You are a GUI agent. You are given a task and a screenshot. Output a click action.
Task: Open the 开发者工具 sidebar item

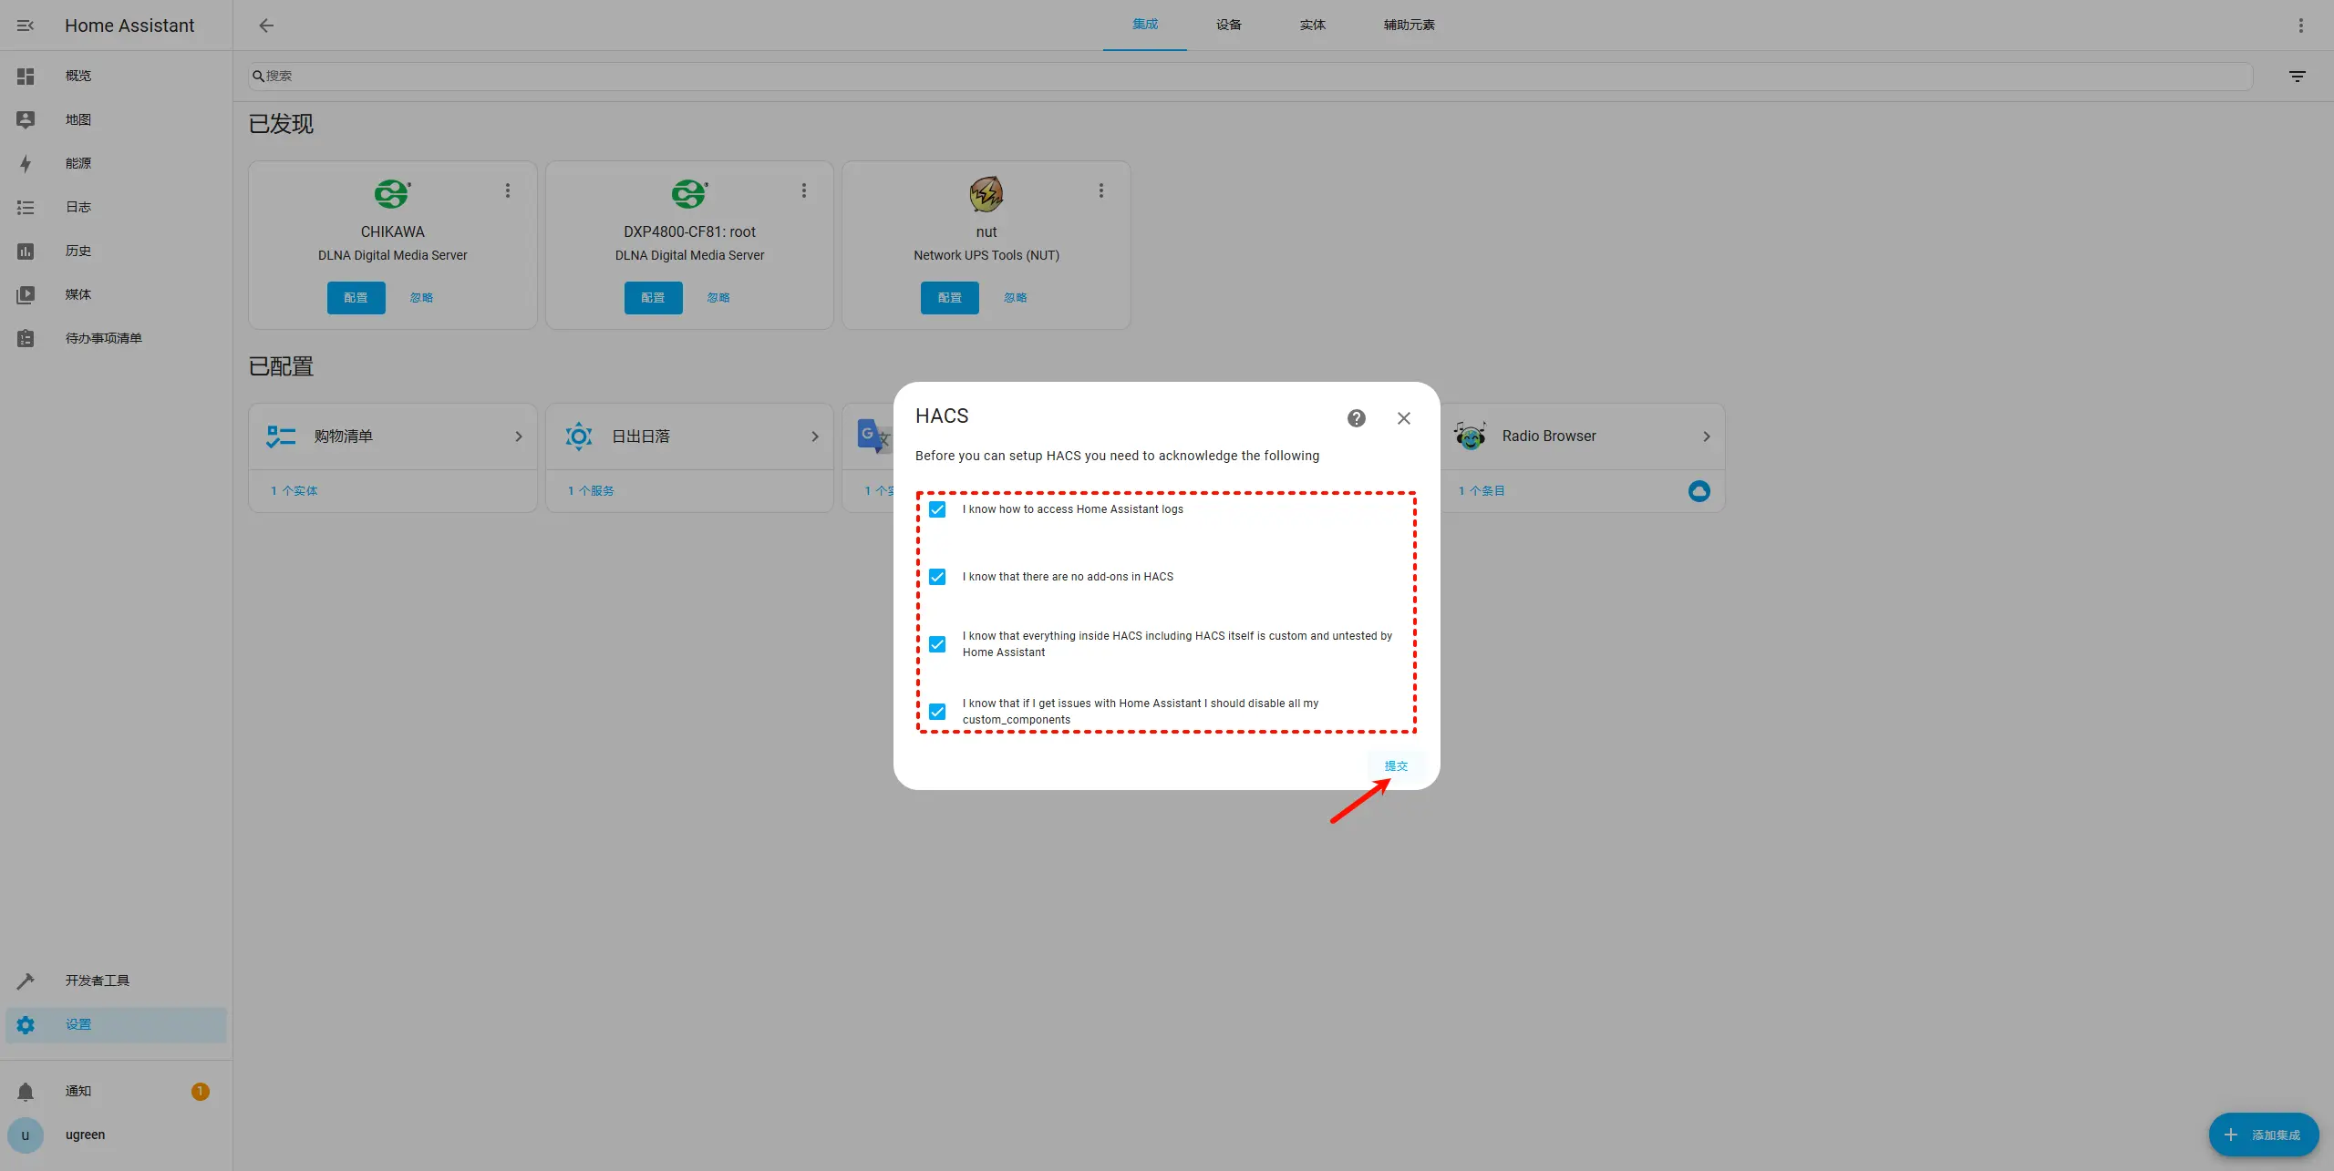tap(97, 981)
